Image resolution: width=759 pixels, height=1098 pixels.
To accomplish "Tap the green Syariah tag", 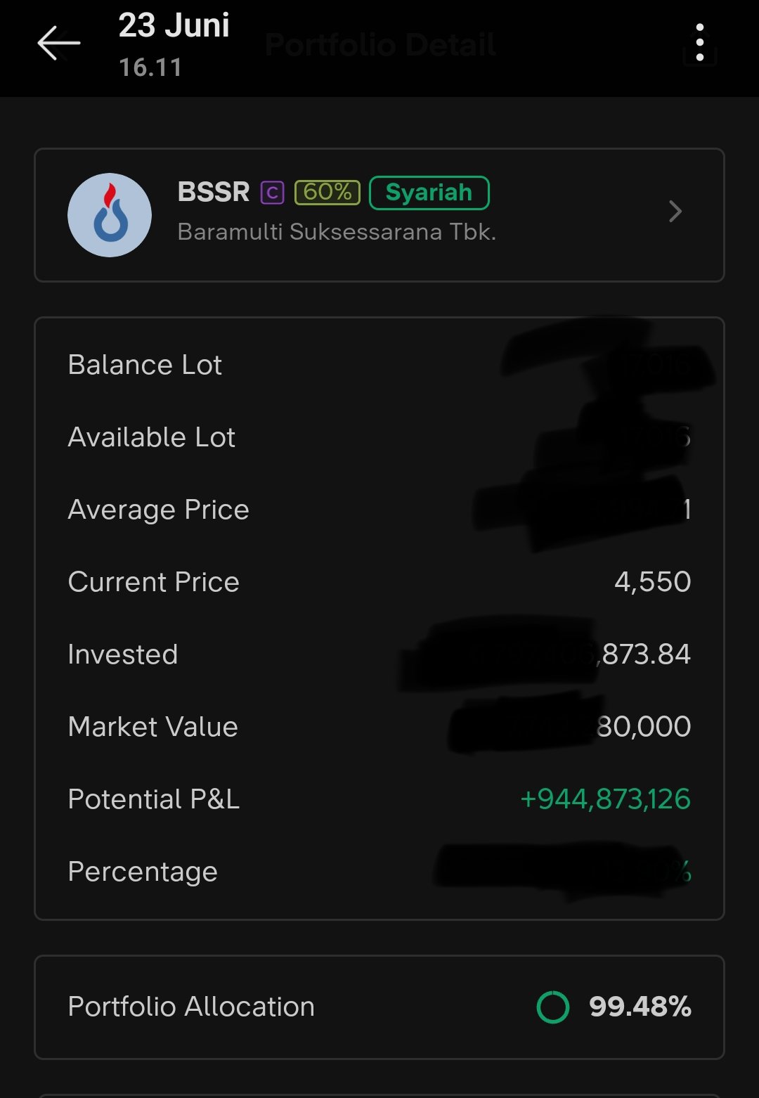I will (429, 193).
